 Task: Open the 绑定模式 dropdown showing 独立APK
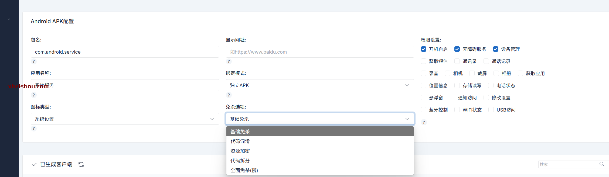coord(320,85)
